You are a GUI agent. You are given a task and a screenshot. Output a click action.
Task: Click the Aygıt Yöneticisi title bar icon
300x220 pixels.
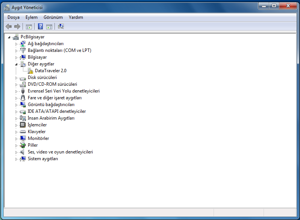pyautogui.click(x=7, y=8)
